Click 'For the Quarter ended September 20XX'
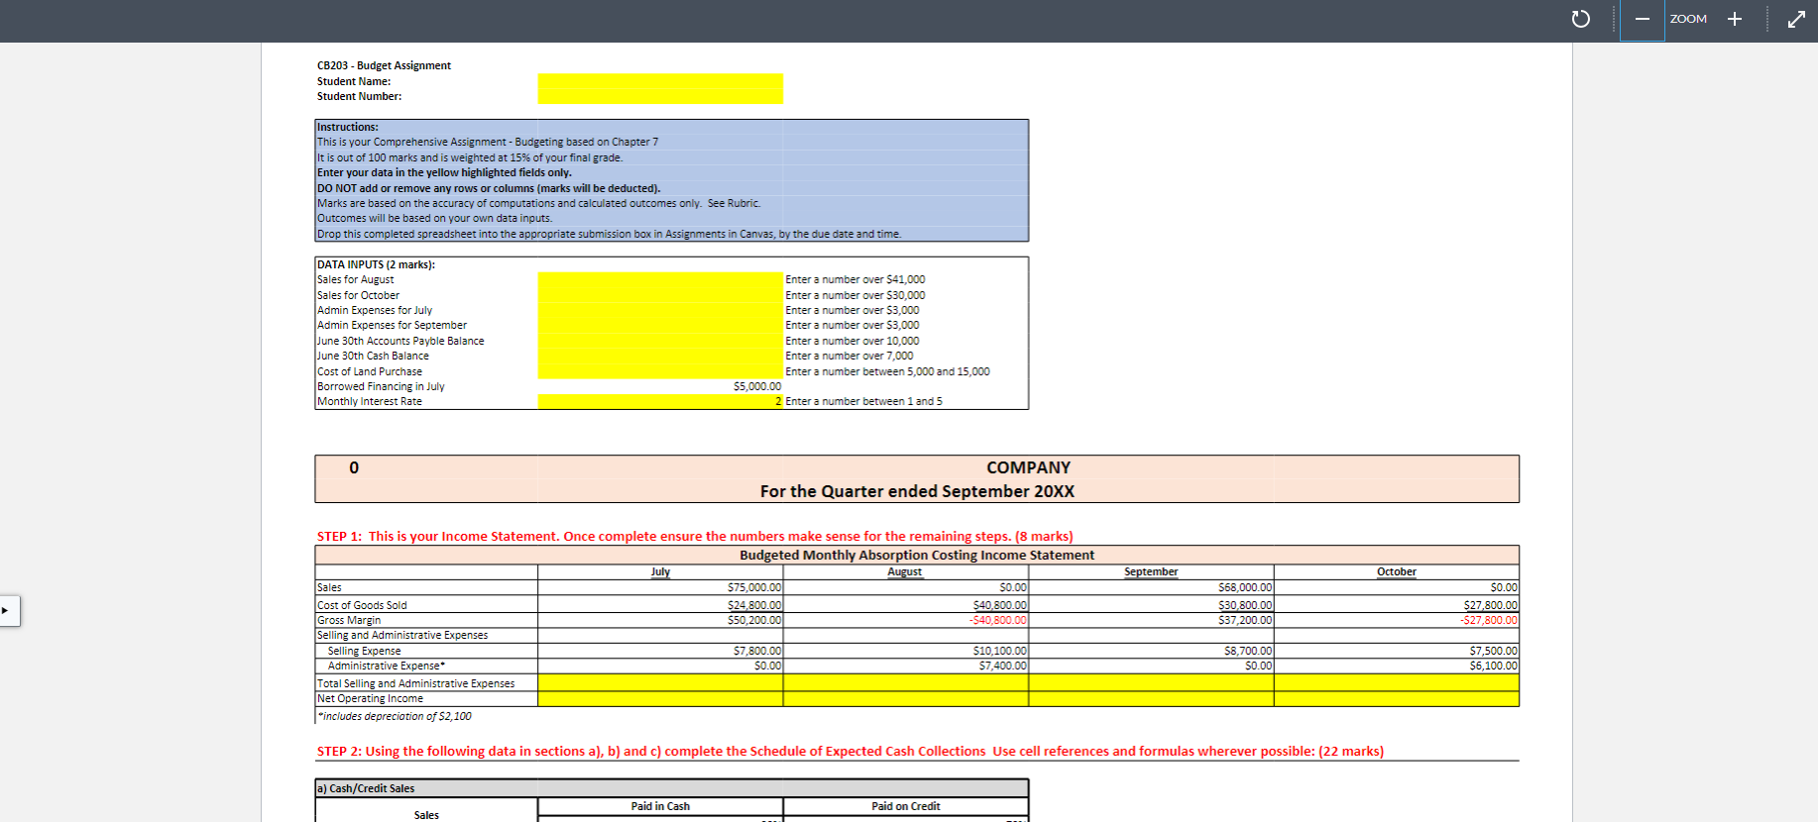This screenshot has width=1818, height=822. click(917, 491)
